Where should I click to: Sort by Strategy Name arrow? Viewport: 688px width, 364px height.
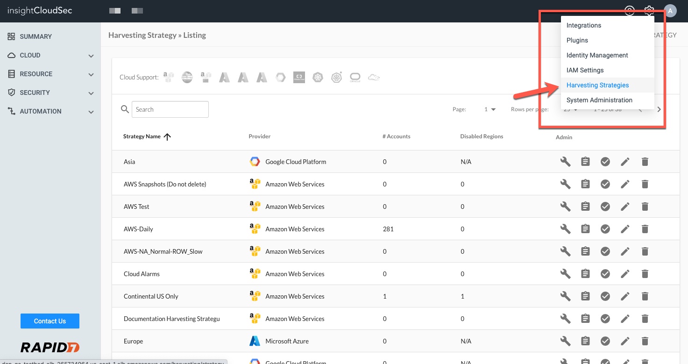[x=167, y=136]
